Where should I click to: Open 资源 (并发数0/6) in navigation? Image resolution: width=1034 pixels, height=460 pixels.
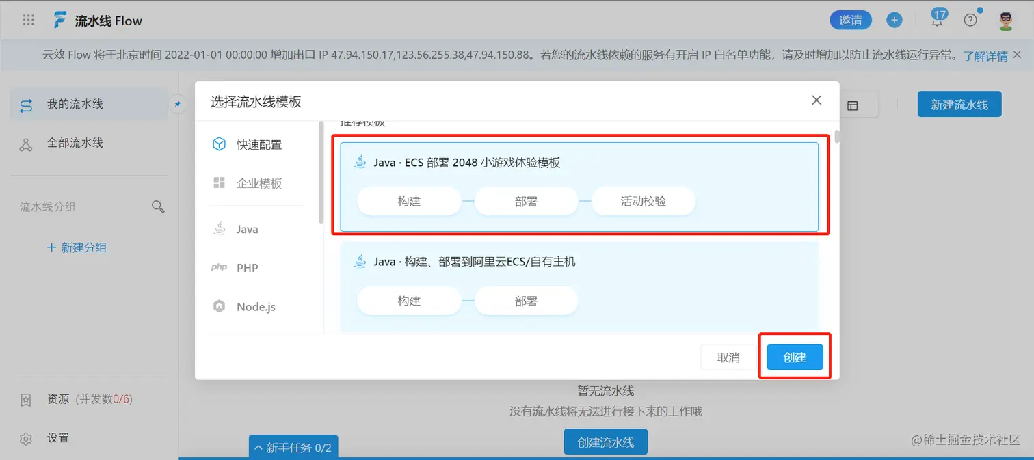click(89, 399)
